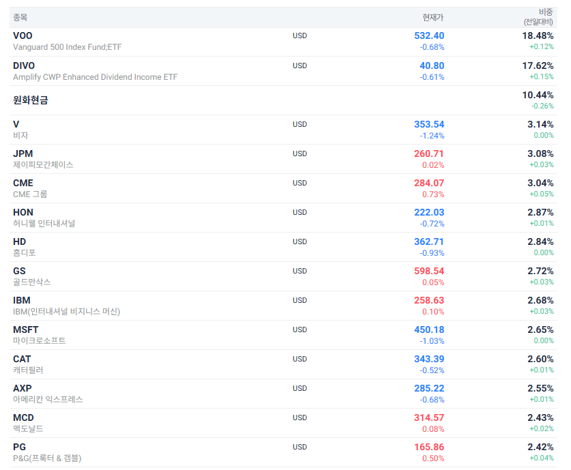571x470 pixels.
Task: Click Visa price 353.54
Action: 429,124
